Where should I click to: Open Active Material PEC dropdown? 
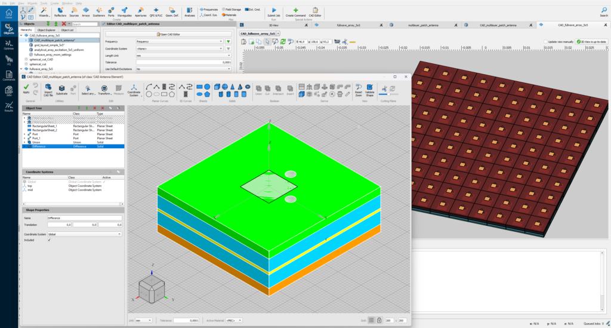[x=234, y=321]
